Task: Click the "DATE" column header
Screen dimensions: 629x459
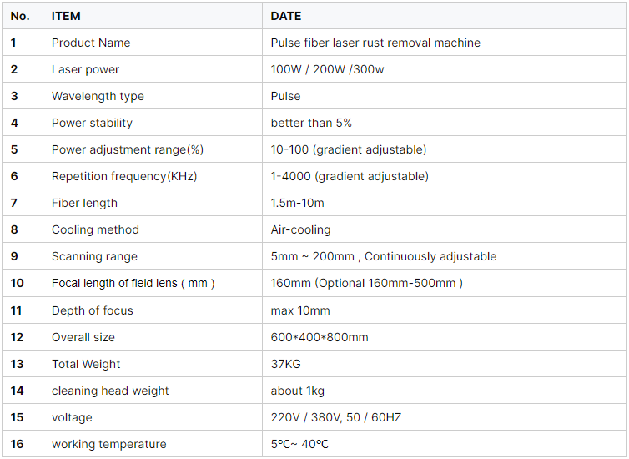Action: tap(286, 16)
